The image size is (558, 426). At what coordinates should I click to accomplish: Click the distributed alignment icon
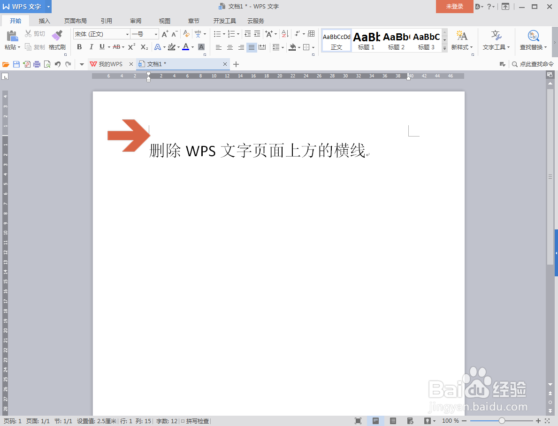click(x=262, y=47)
